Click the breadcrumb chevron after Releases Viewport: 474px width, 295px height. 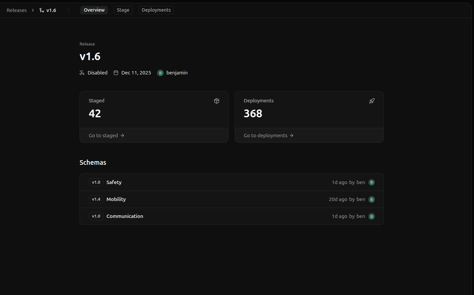(x=33, y=10)
